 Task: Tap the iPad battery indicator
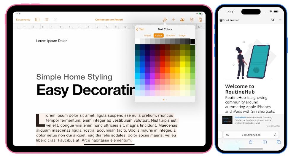pos(201,14)
